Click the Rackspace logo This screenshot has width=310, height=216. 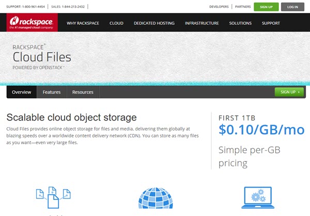point(32,22)
